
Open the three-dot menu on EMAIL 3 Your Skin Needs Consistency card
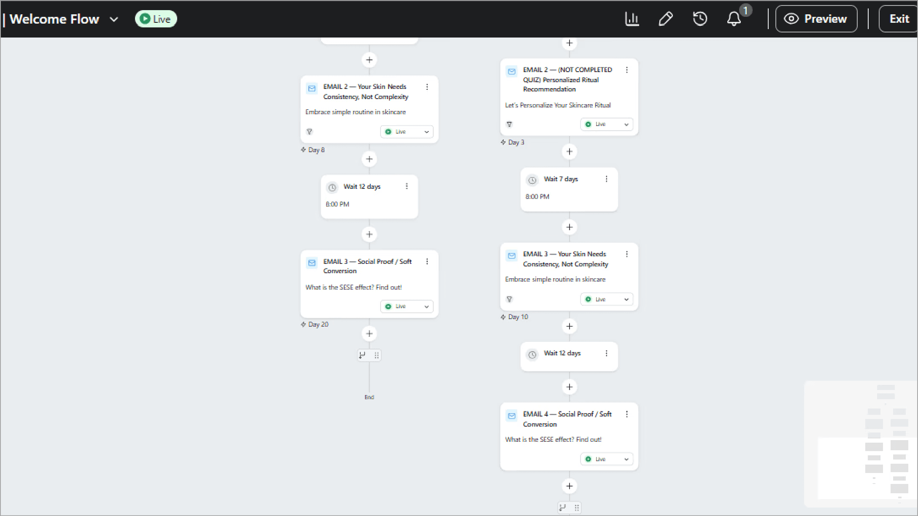(x=627, y=254)
